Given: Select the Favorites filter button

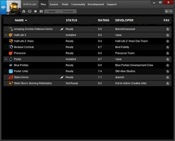Looking at the screenshot, I should pos(68,11).
